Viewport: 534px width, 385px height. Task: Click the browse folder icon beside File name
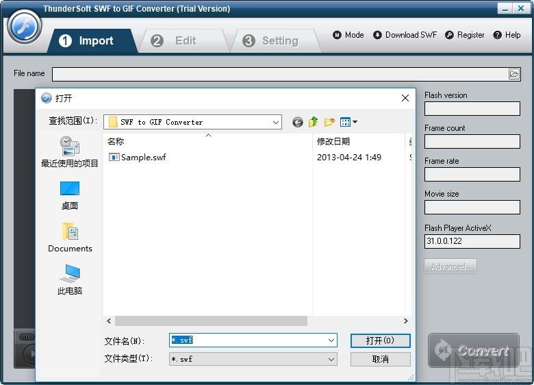coord(514,73)
